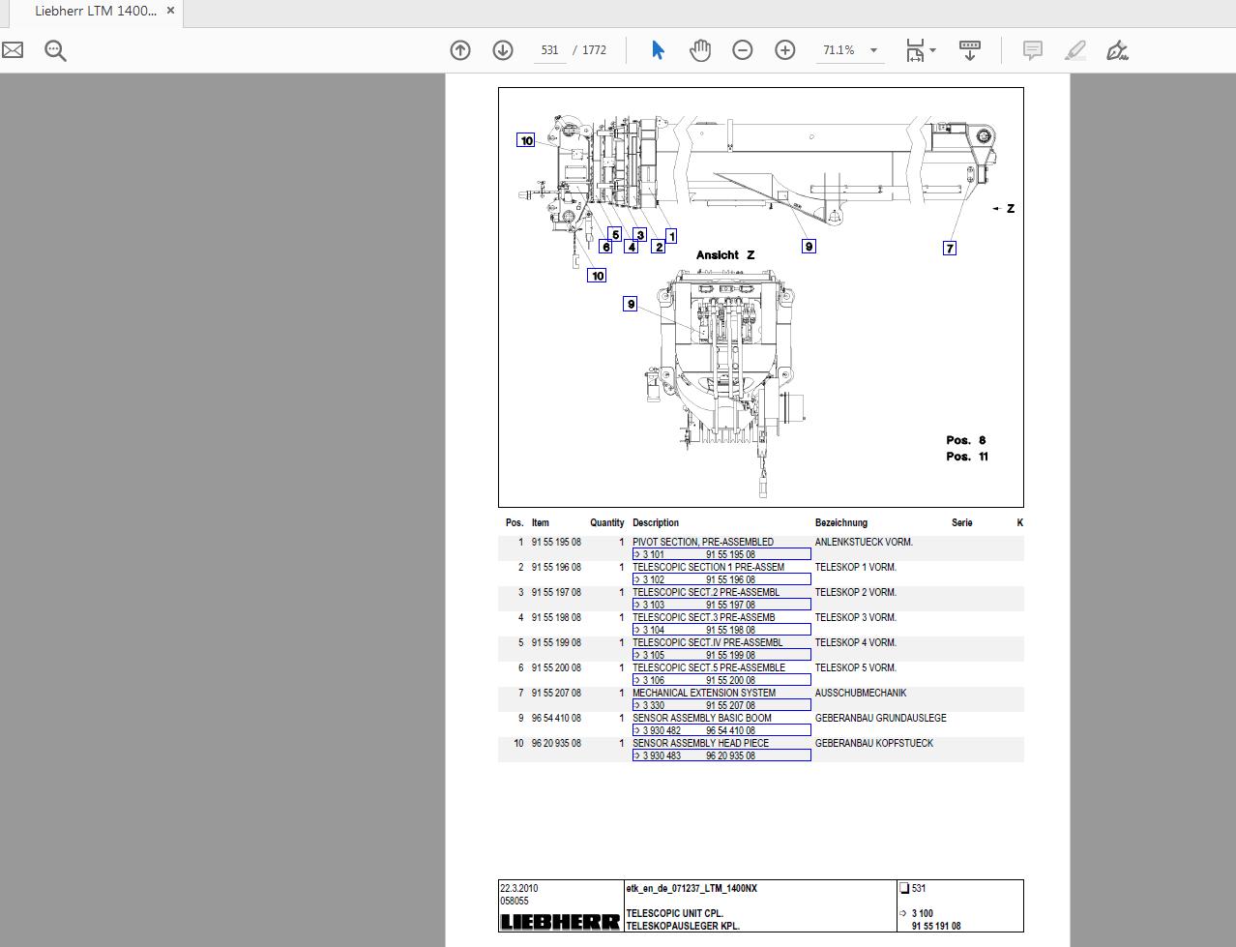The height and width of the screenshot is (947, 1236).
Task: Click item number 91 55 207 08 in row 7
Action: 556,693
